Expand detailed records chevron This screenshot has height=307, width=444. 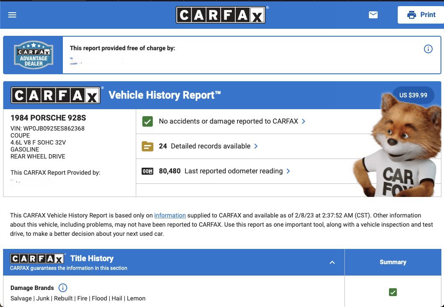[x=256, y=146]
